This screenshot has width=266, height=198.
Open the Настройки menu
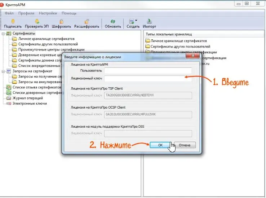point(48,13)
